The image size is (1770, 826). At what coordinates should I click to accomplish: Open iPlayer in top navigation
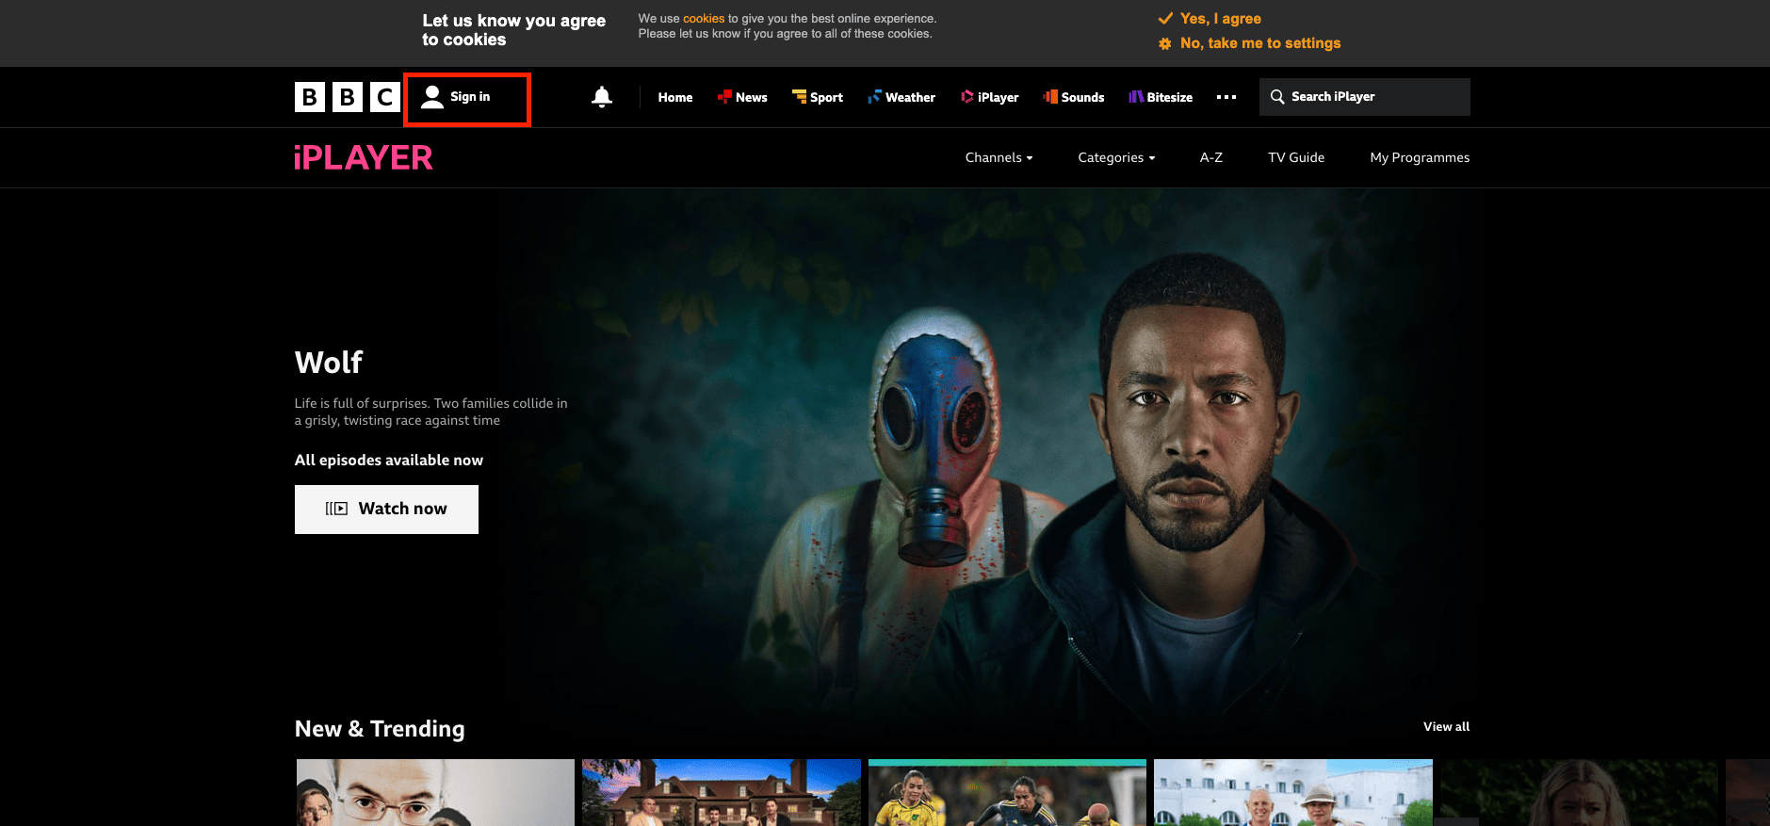tap(990, 97)
